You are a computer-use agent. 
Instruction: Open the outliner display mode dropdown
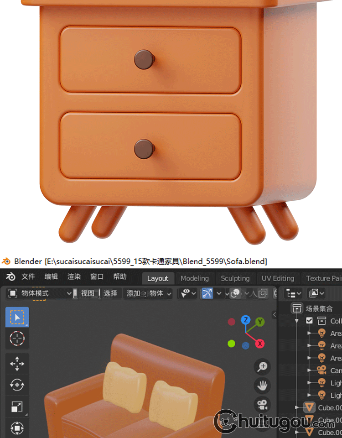(294, 293)
